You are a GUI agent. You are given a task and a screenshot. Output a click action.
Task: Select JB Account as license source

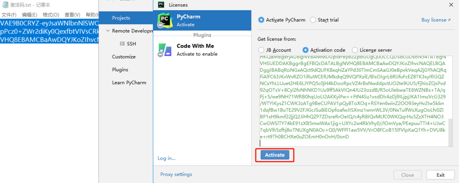tap(261, 50)
